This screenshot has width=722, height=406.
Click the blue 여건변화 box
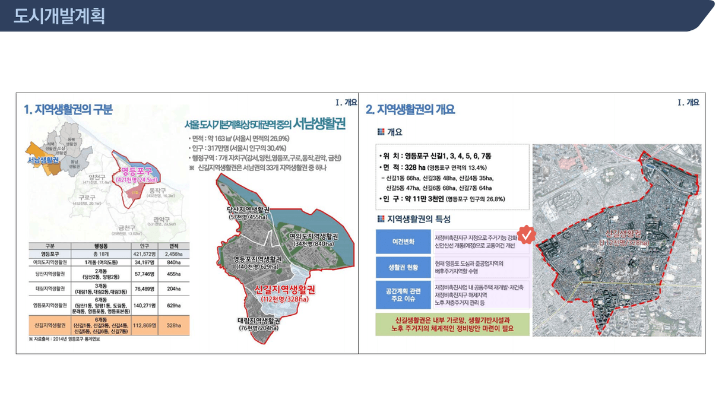coord(403,241)
